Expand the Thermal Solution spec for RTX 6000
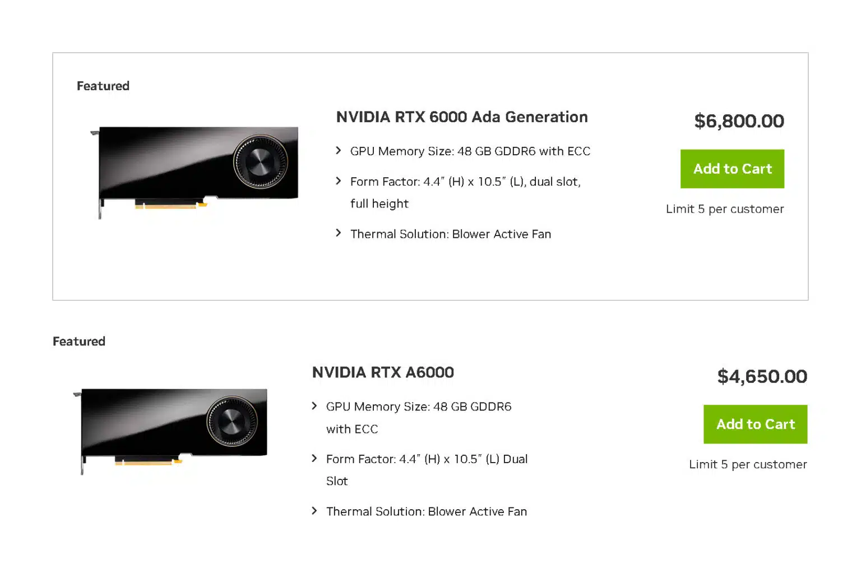The width and height of the screenshot is (861, 568). click(339, 233)
